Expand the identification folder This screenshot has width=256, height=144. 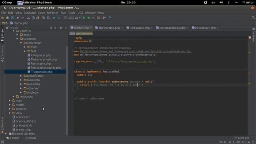click(x=21, y=76)
